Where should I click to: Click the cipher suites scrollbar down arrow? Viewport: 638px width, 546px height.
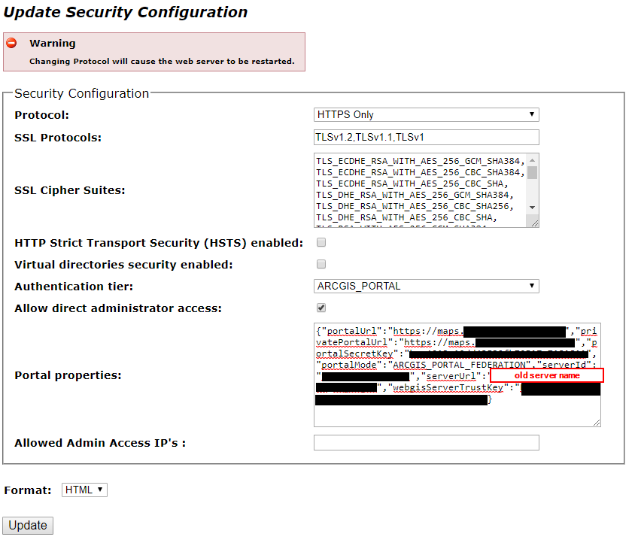[x=532, y=208]
